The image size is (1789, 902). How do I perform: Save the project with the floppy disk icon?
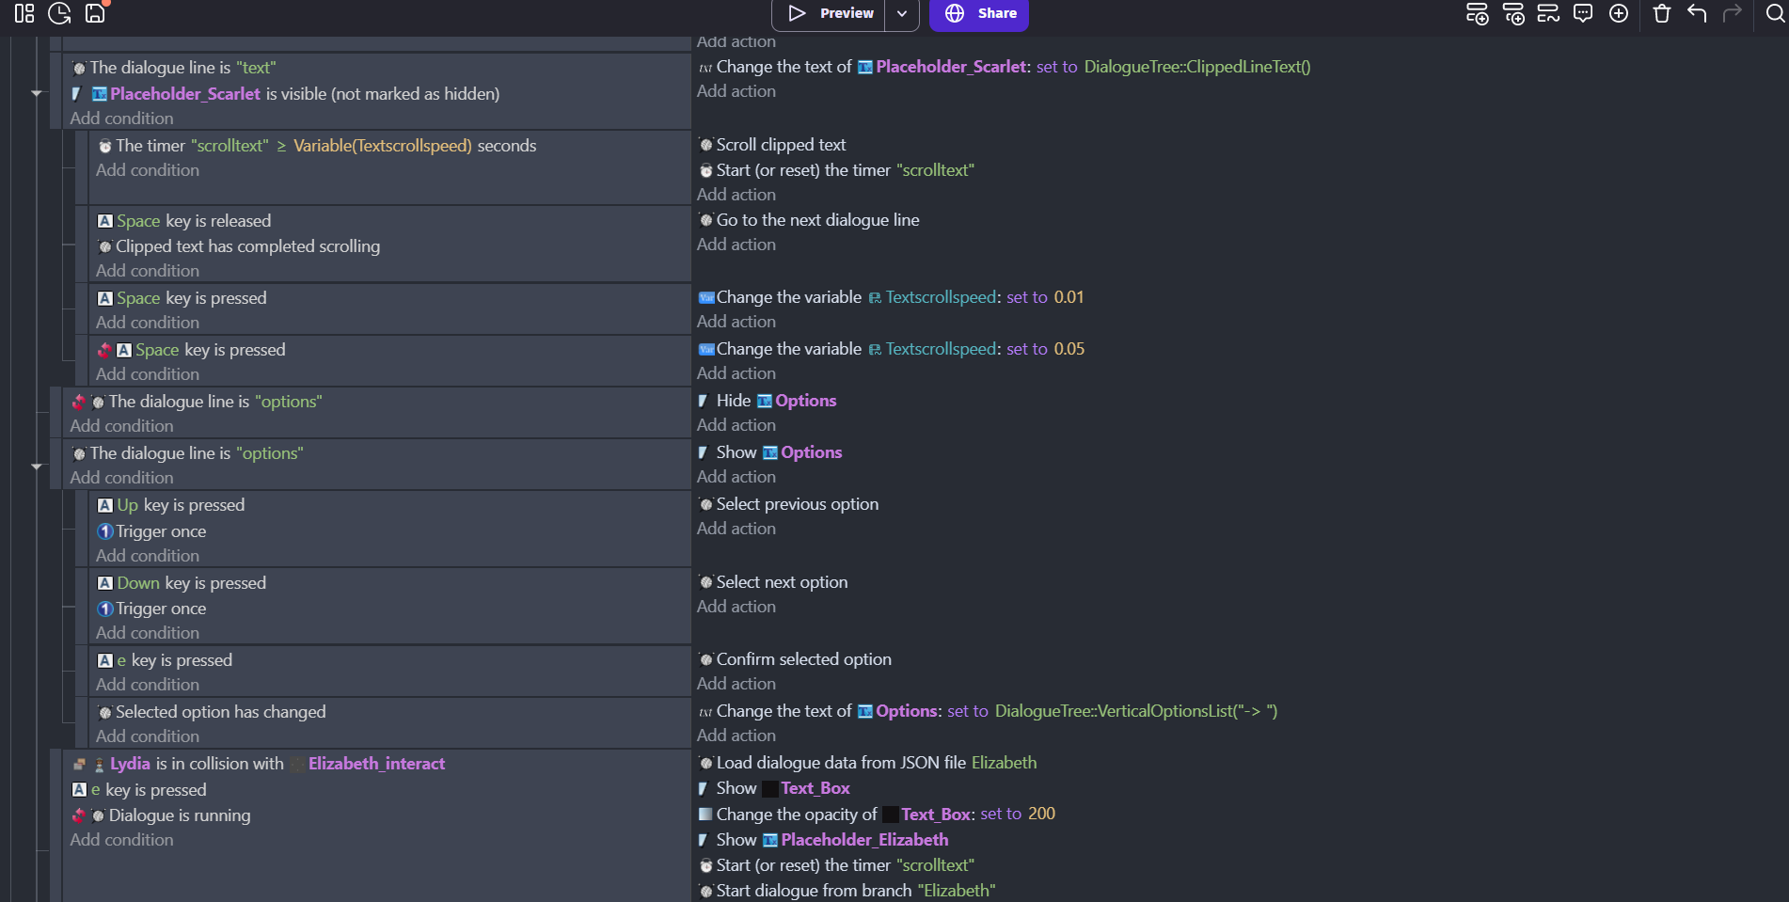95,13
